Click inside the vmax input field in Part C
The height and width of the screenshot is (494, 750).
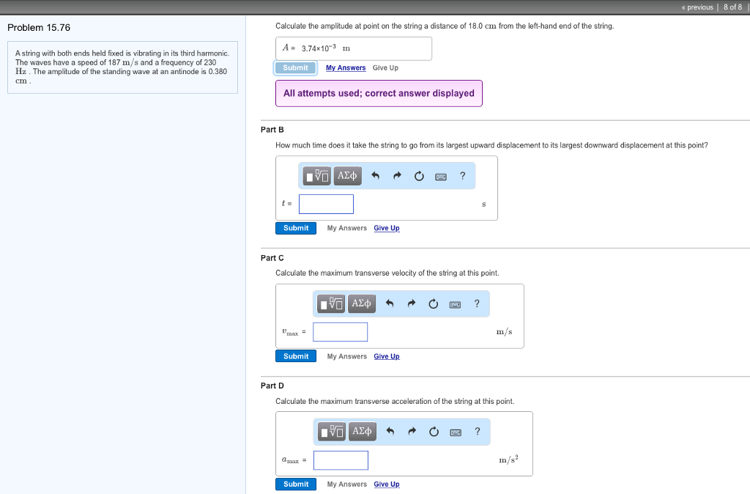coord(340,331)
